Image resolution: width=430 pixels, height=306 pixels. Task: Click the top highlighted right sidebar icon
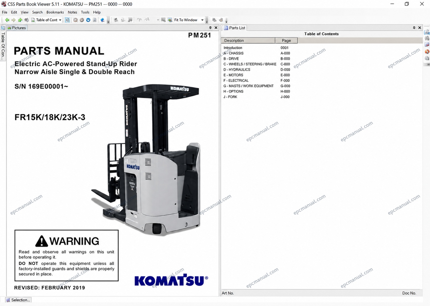427,32
